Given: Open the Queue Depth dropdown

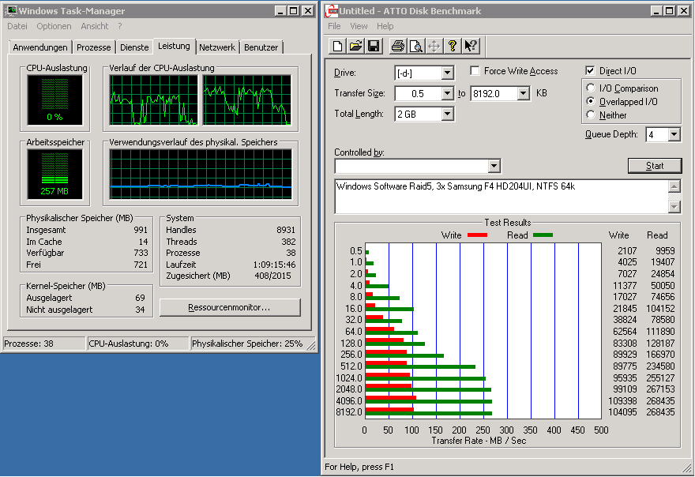Looking at the screenshot, I should click(674, 134).
